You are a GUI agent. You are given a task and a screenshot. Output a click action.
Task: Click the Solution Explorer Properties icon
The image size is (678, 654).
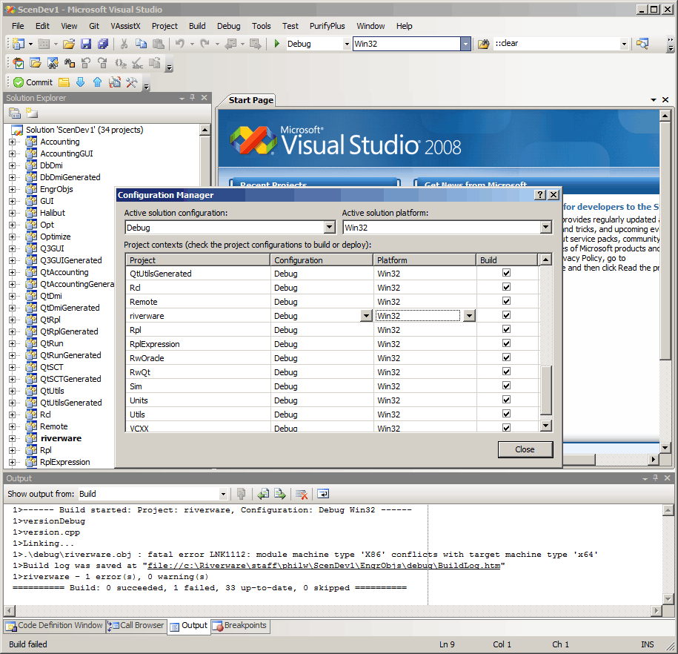pos(15,113)
